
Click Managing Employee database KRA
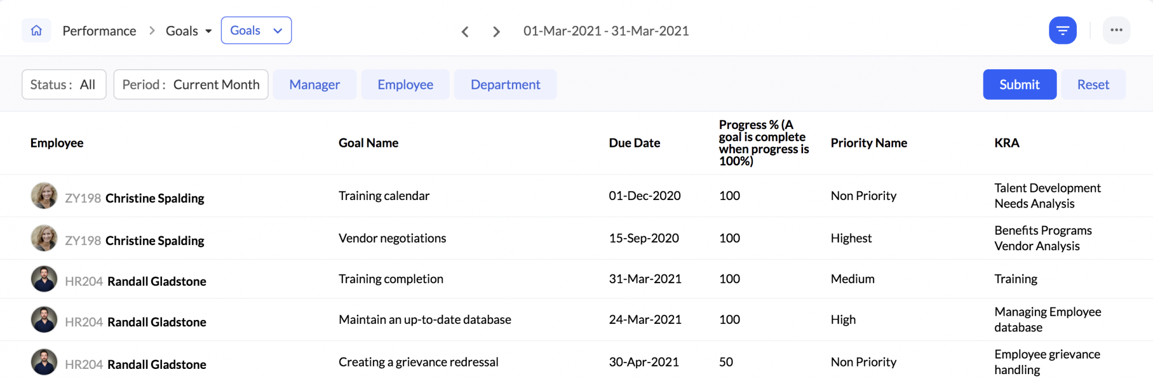point(1048,320)
